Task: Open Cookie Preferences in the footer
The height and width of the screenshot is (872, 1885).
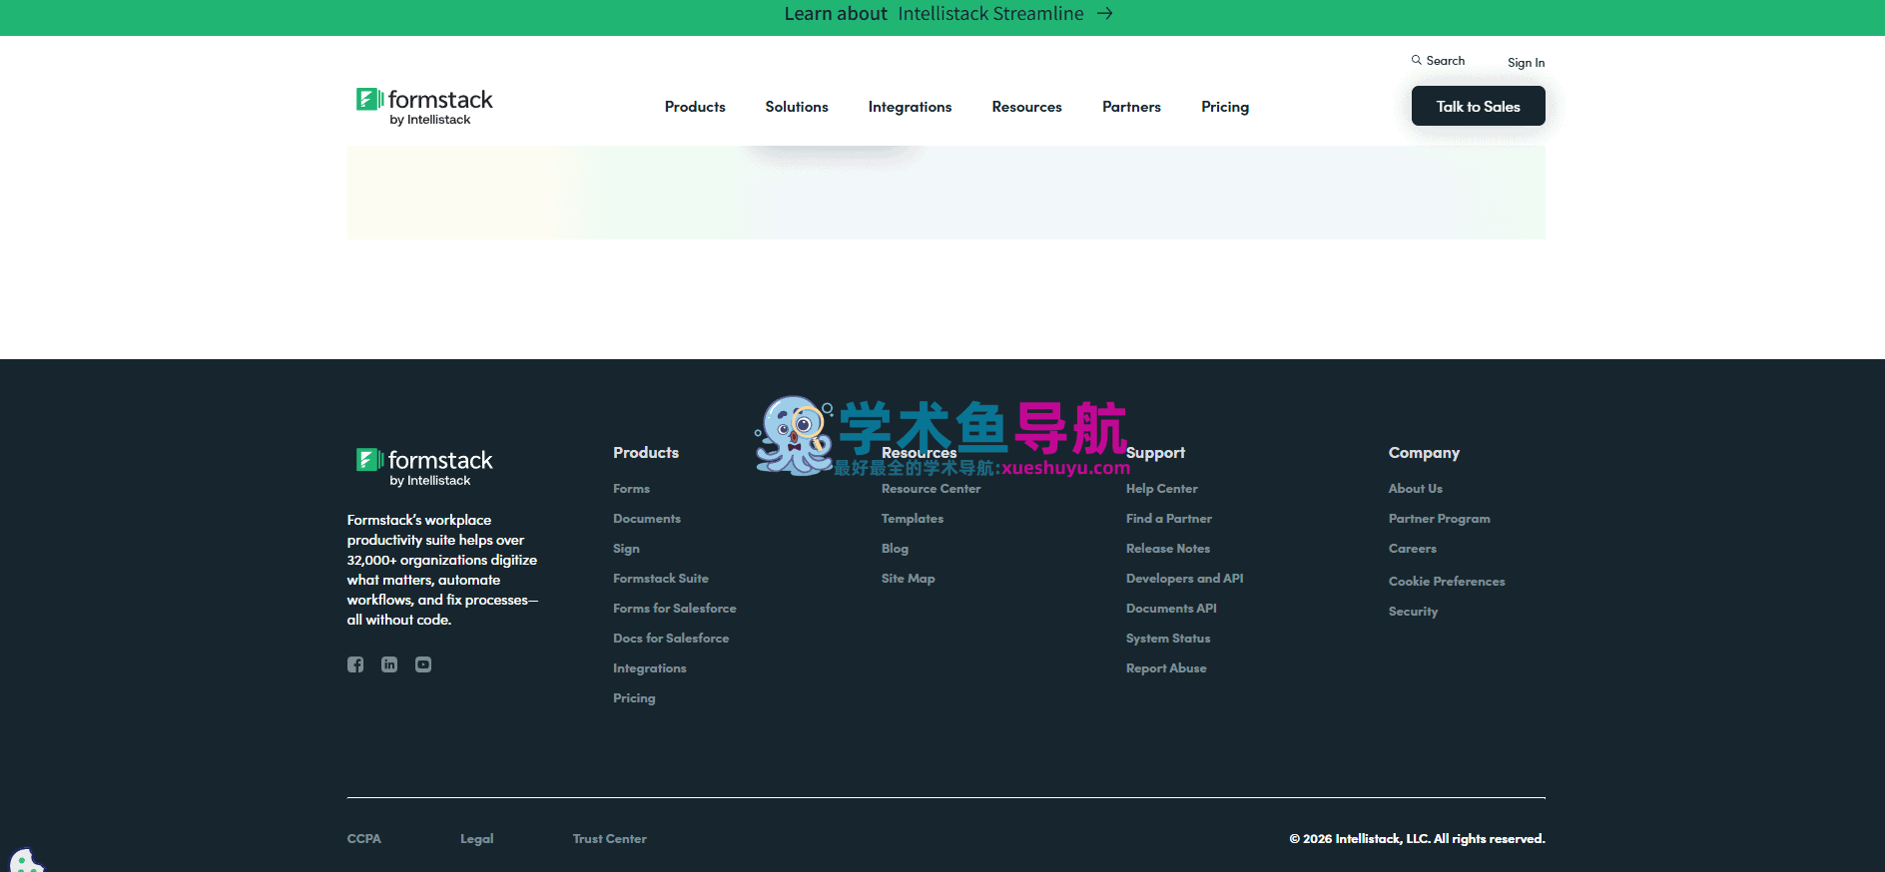Action: click(1447, 582)
